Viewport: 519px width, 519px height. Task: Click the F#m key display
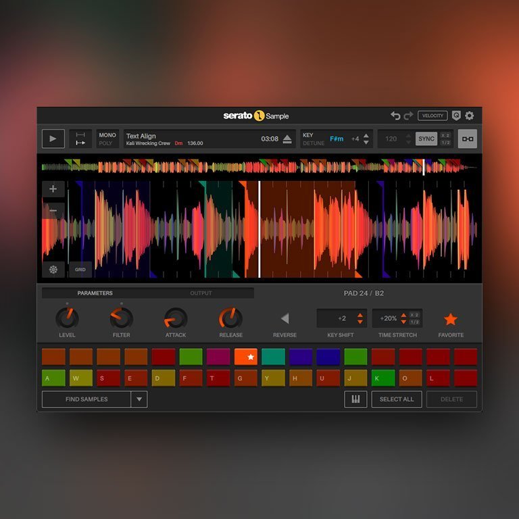[337, 139]
